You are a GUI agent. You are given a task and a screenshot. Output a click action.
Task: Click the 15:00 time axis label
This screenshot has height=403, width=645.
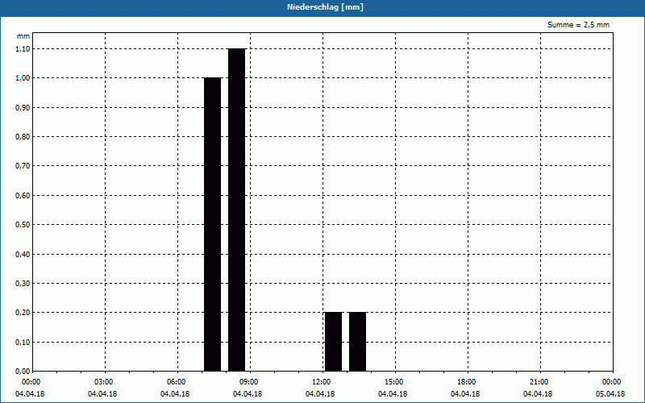[x=395, y=382]
